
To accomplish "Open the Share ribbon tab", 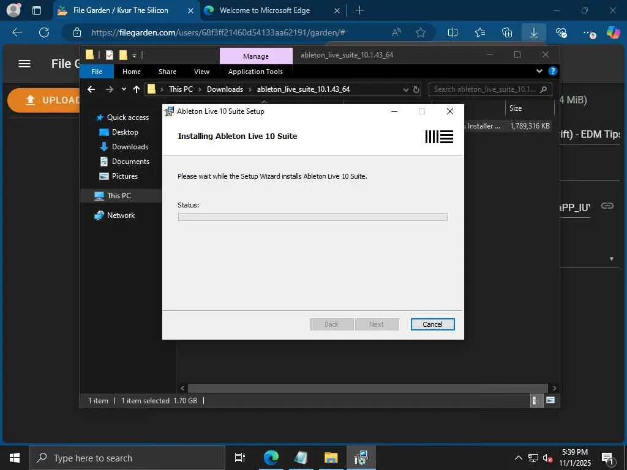I will [167, 72].
